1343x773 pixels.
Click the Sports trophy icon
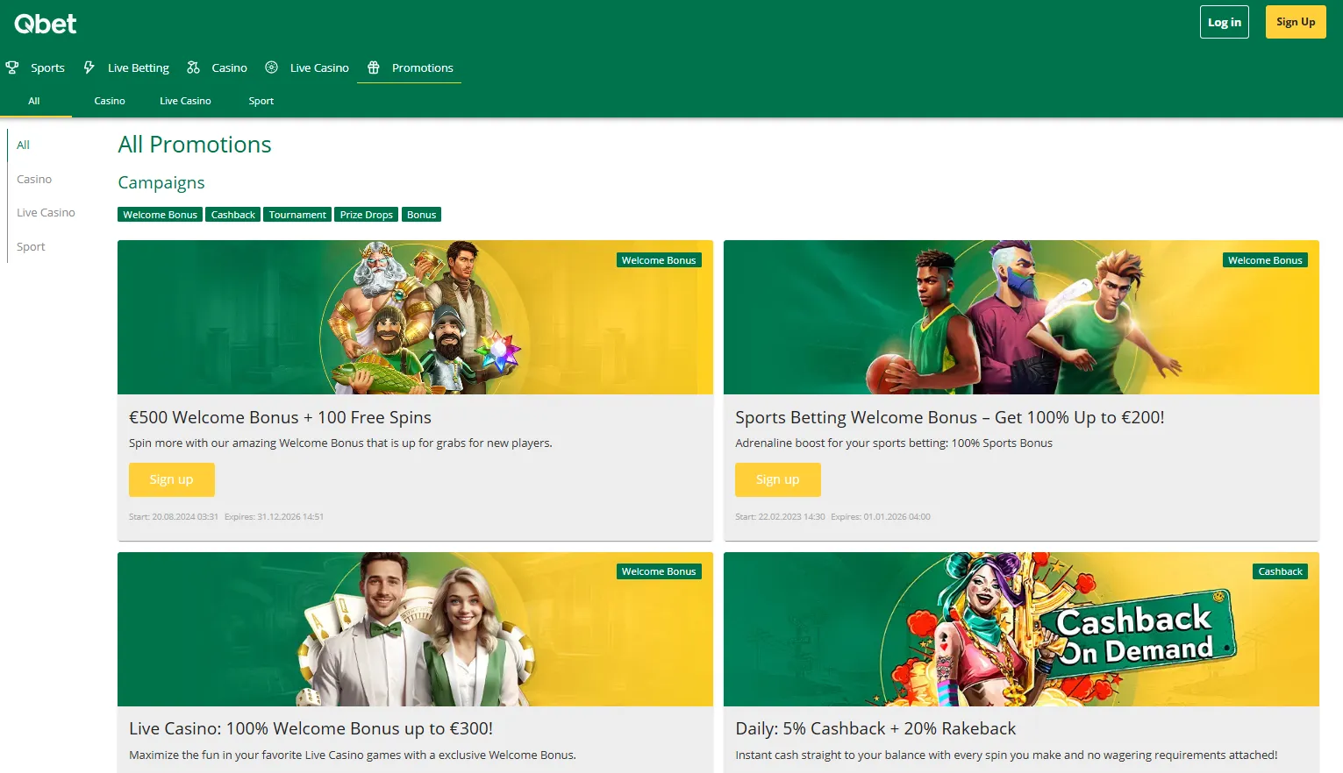coord(12,67)
